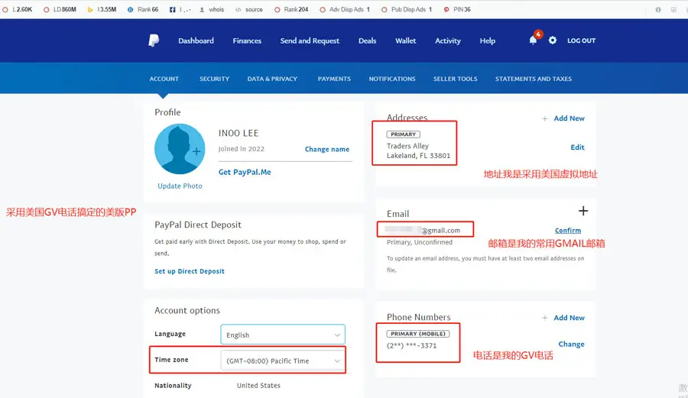Viewport: 688px width, 398px height.
Task: Click the Change name link
Action: click(x=327, y=149)
